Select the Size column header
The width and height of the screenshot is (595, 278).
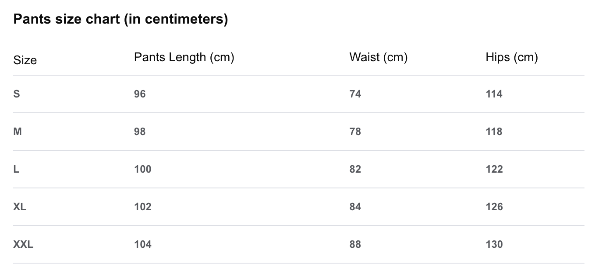coord(25,60)
